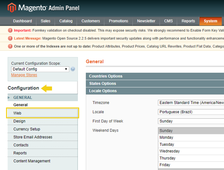
Task: Open the Design configuration section
Action: click(43, 121)
